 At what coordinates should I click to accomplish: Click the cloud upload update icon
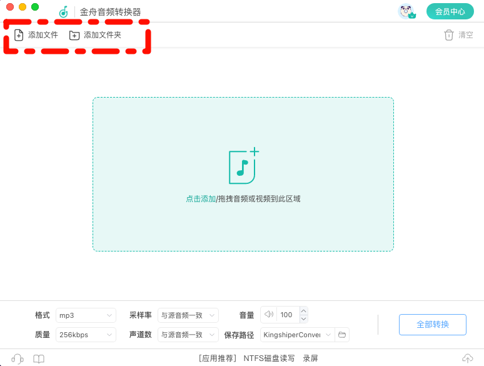pyautogui.click(x=468, y=358)
